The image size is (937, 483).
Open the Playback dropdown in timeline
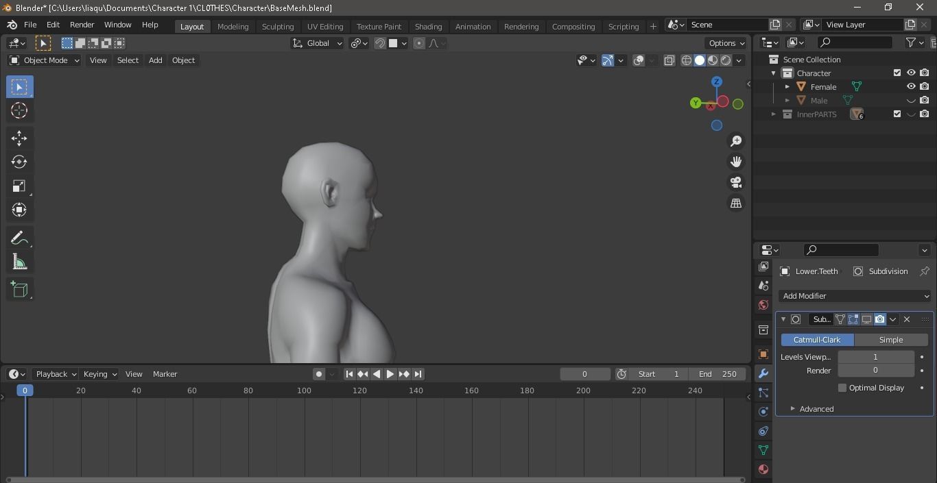(56, 374)
